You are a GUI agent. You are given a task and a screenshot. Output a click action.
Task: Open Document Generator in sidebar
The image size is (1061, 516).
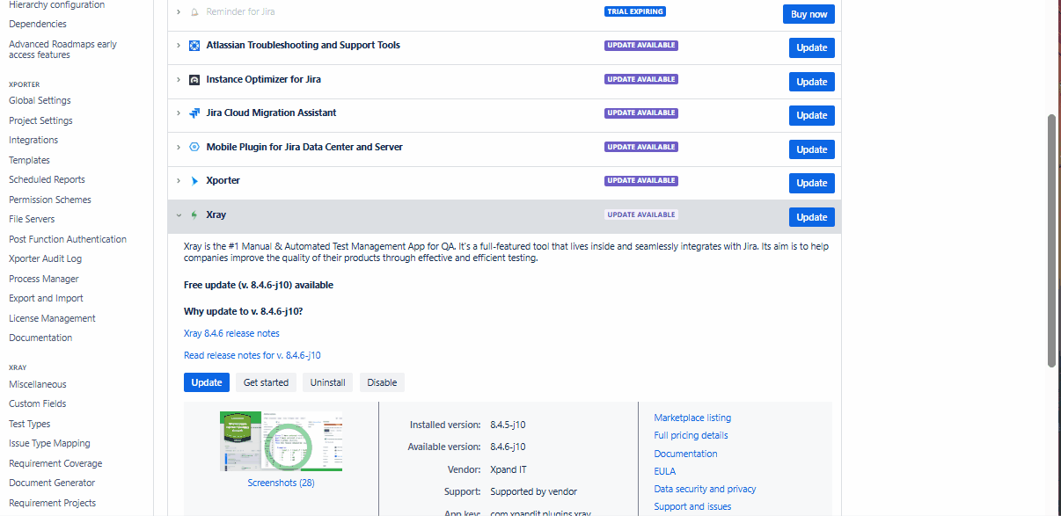point(52,483)
